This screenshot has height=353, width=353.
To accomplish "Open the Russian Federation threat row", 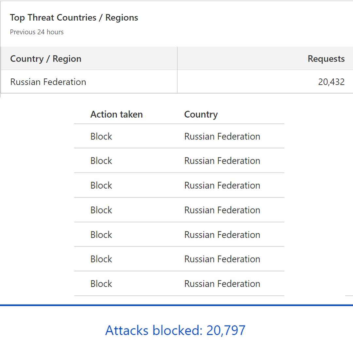I will tap(177, 81).
